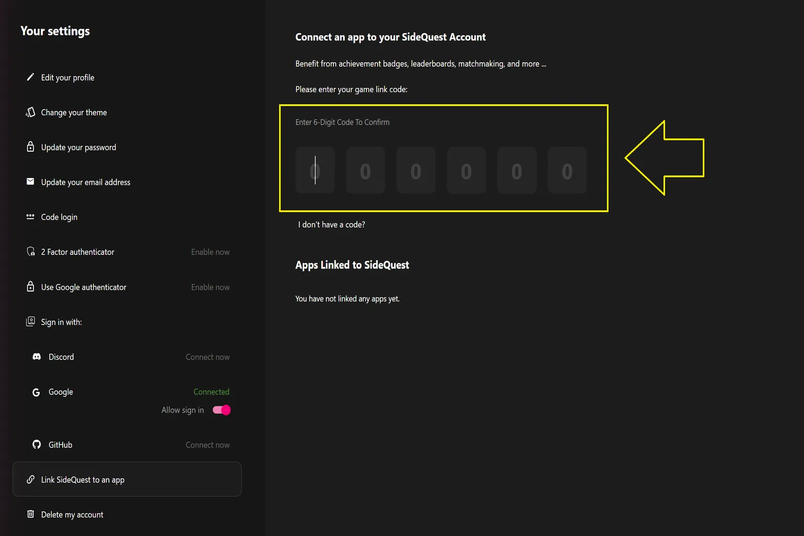Image resolution: width=804 pixels, height=536 pixels.
Task: Click Connect now next to GitHub
Action: point(208,445)
